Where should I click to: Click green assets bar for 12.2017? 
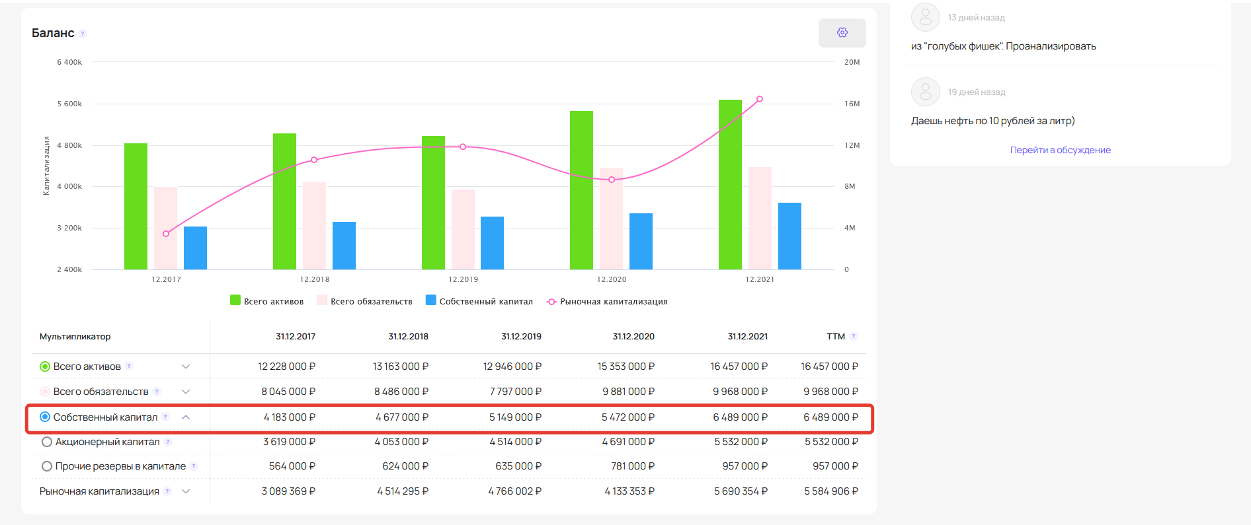136,206
